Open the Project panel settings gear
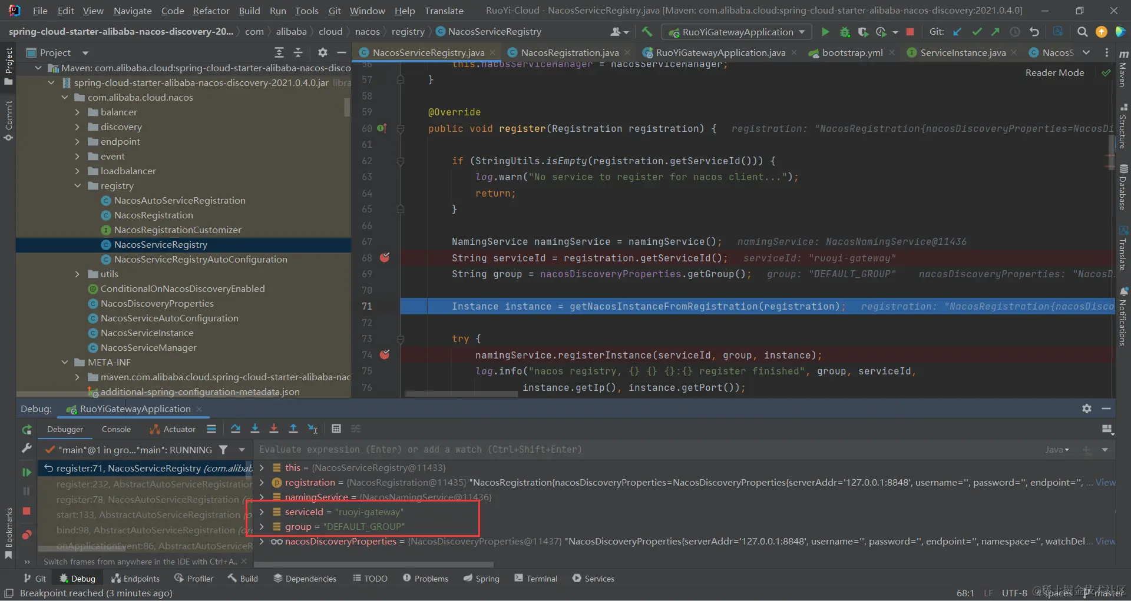This screenshot has height=601, width=1131. (x=322, y=52)
